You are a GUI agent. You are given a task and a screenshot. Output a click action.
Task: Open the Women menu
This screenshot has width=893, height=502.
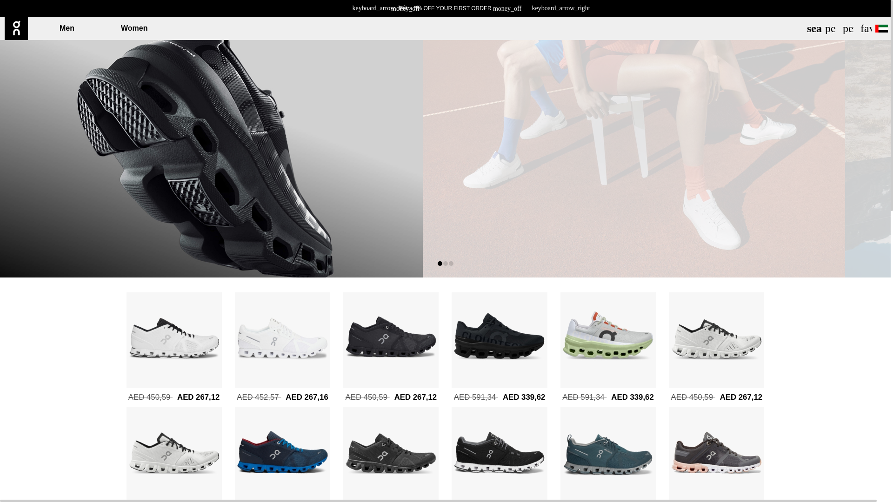click(x=134, y=28)
